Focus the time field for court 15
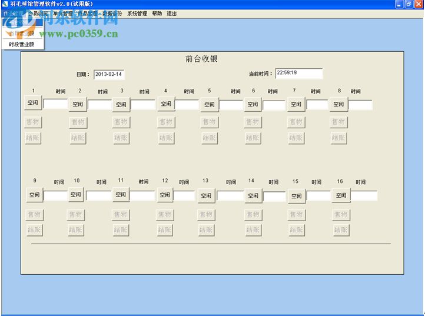This screenshot has height=316, width=425. point(318,196)
